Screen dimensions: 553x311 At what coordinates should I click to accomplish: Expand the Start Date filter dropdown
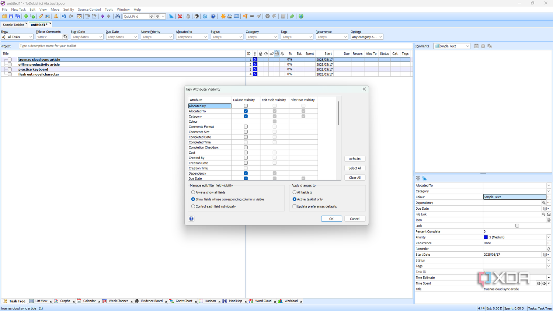point(87,37)
